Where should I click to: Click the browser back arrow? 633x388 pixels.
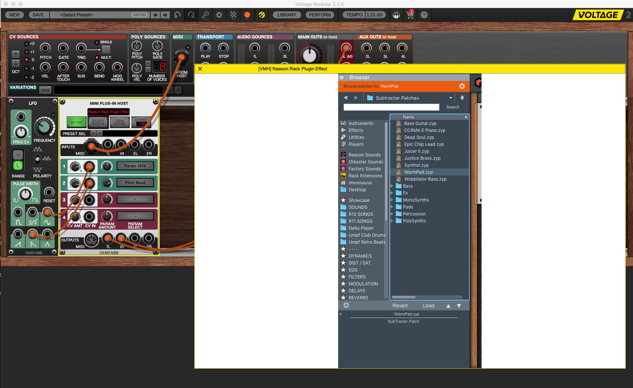pyautogui.click(x=345, y=98)
